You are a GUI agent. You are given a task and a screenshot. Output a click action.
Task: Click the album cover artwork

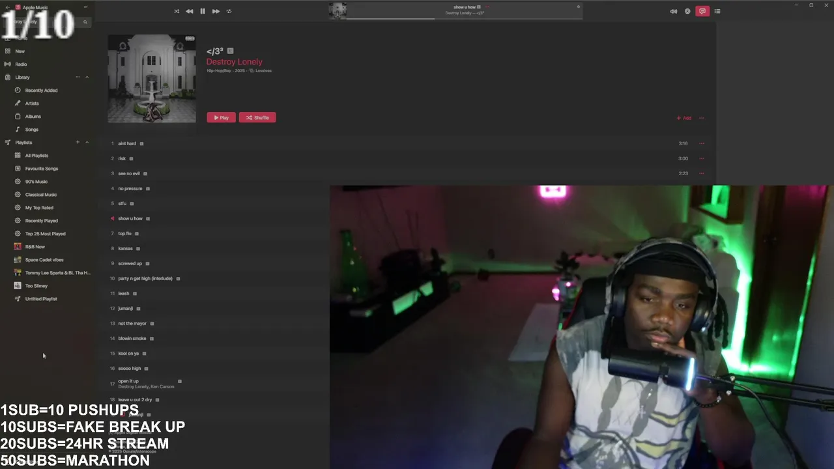point(152,78)
